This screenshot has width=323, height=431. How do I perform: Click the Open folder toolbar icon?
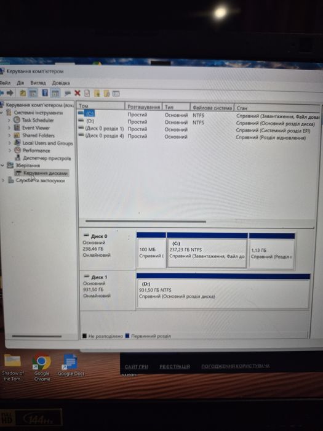97,94
